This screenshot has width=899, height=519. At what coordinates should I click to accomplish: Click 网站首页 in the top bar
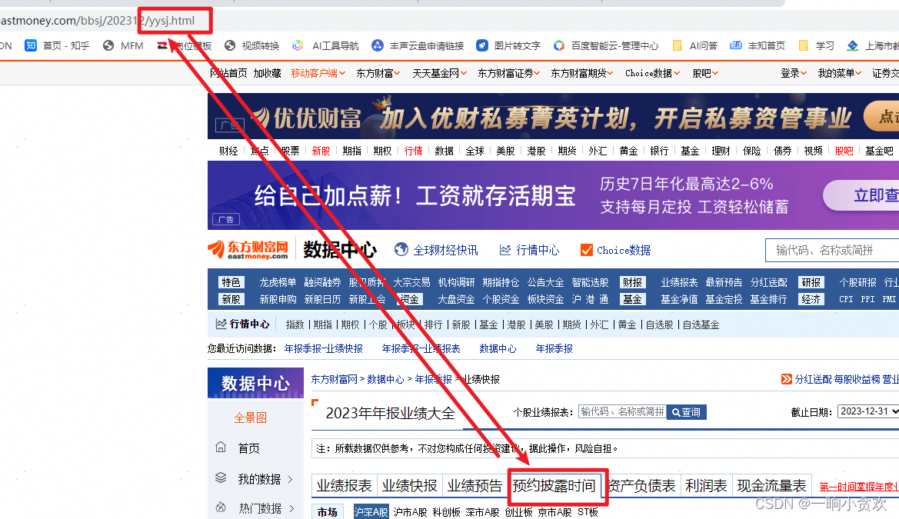pos(228,73)
